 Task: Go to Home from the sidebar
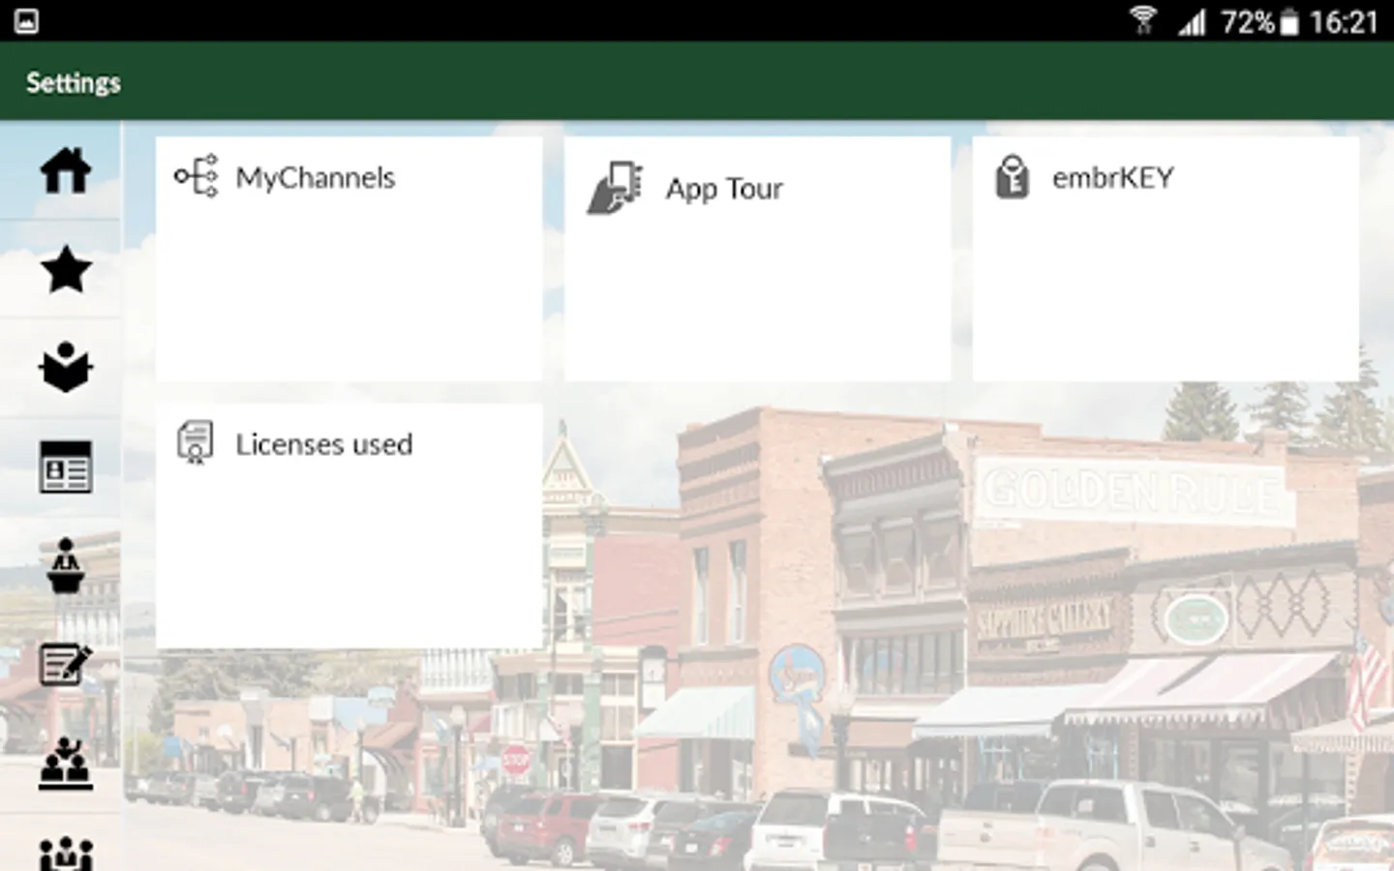pyautogui.click(x=65, y=171)
